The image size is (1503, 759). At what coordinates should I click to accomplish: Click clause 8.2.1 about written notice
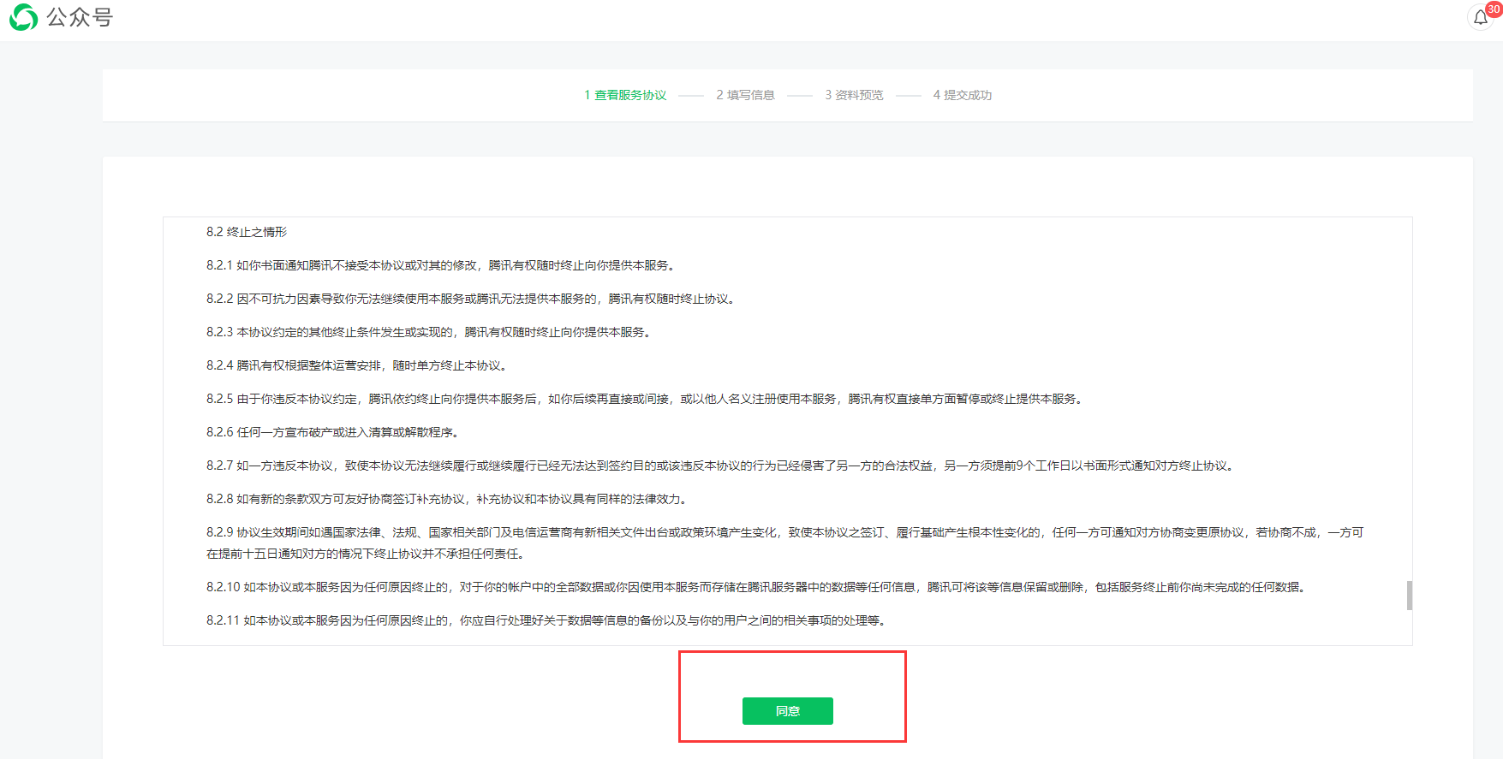click(x=440, y=265)
